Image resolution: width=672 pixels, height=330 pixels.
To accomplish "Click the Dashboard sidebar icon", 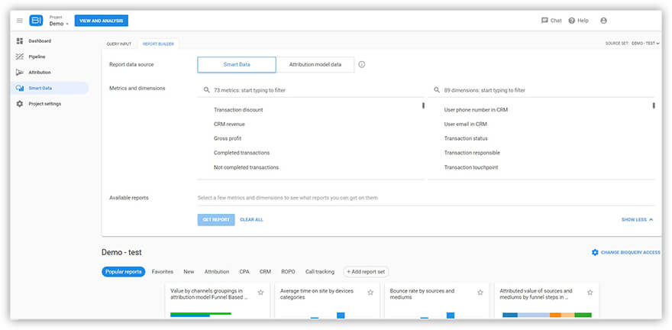I will click(x=20, y=41).
